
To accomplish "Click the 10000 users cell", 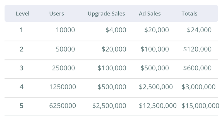I will (x=65, y=30).
